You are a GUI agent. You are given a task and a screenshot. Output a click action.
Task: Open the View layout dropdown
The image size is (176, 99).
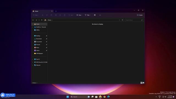tap(79, 15)
